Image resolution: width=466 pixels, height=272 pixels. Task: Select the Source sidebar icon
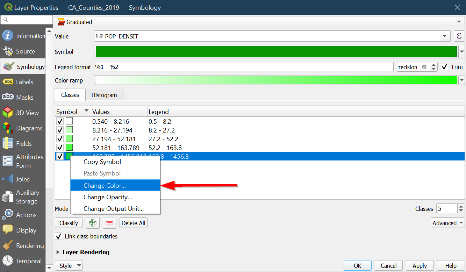click(8, 51)
